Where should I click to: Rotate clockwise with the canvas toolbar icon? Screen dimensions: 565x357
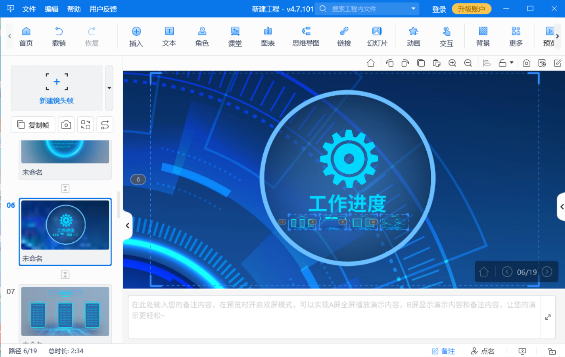(405, 63)
